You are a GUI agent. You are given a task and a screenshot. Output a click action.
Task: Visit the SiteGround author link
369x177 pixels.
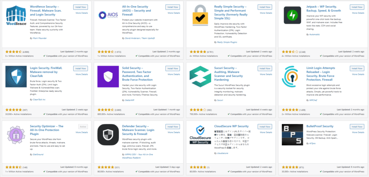click(x=37, y=154)
